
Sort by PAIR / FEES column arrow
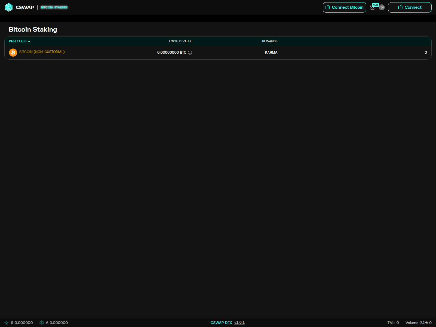point(29,41)
